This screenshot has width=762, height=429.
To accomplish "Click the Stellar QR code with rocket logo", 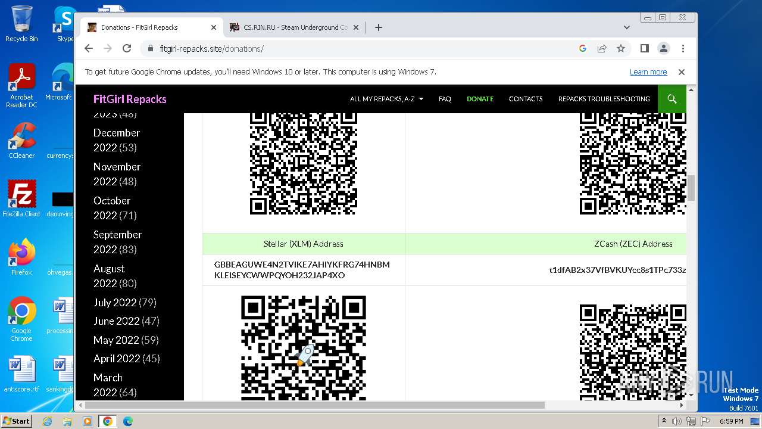I will coord(304,348).
